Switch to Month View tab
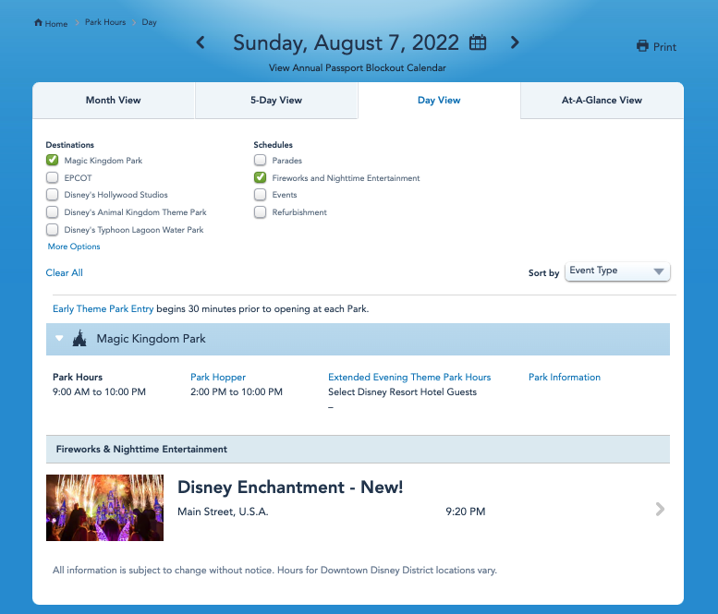The height and width of the screenshot is (614, 718). click(x=114, y=101)
